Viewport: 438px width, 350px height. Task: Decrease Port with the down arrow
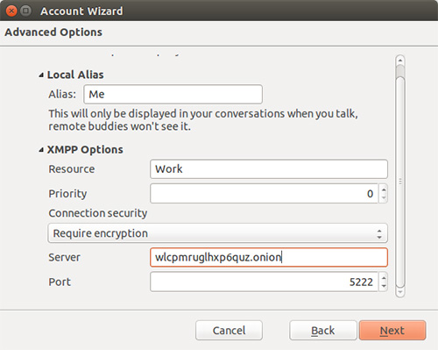384,286
